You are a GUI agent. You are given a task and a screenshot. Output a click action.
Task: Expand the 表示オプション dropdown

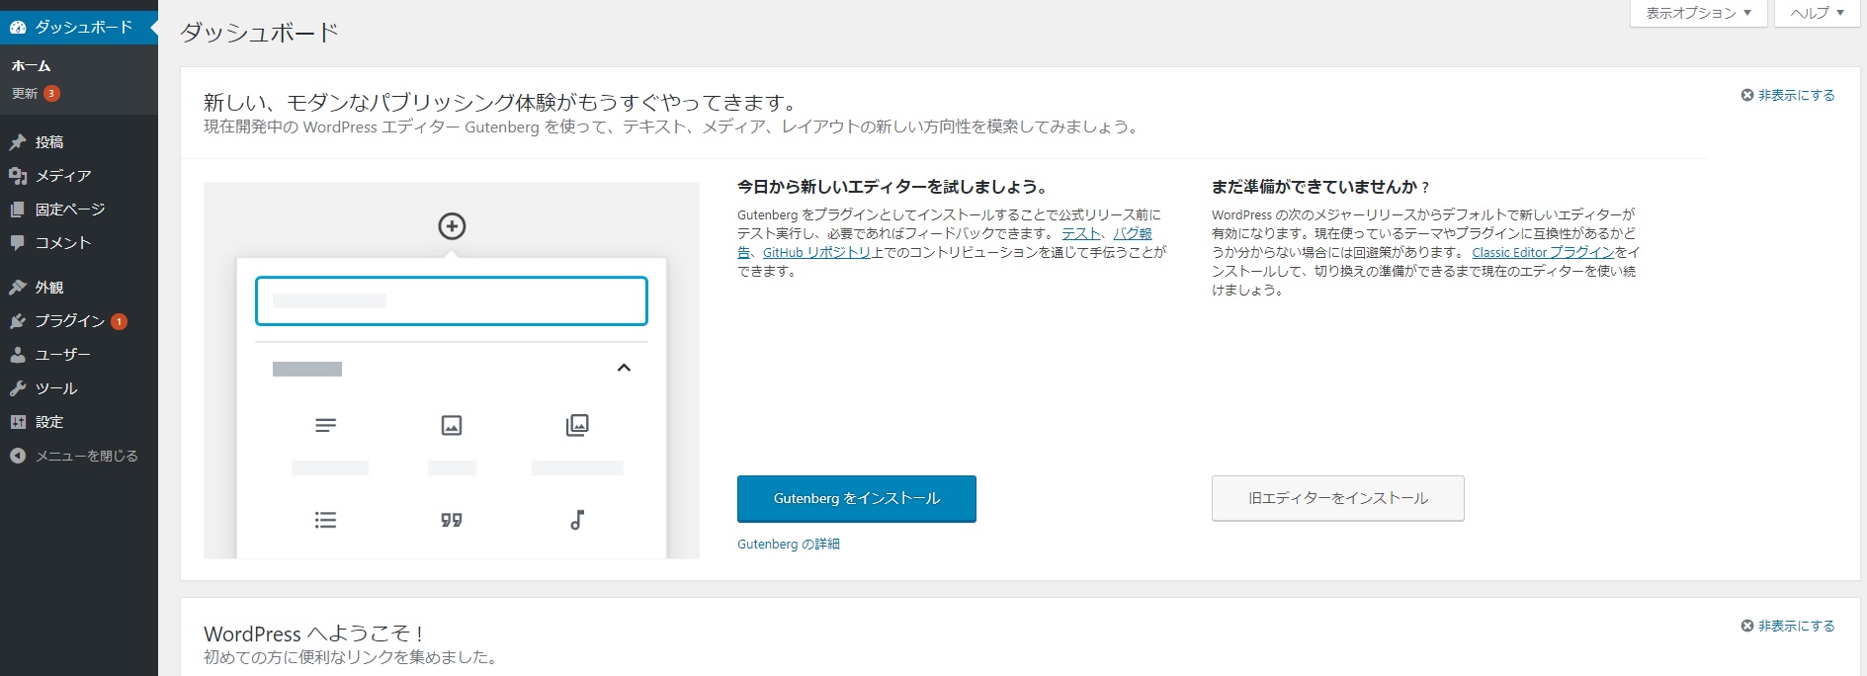[1698, 13]
